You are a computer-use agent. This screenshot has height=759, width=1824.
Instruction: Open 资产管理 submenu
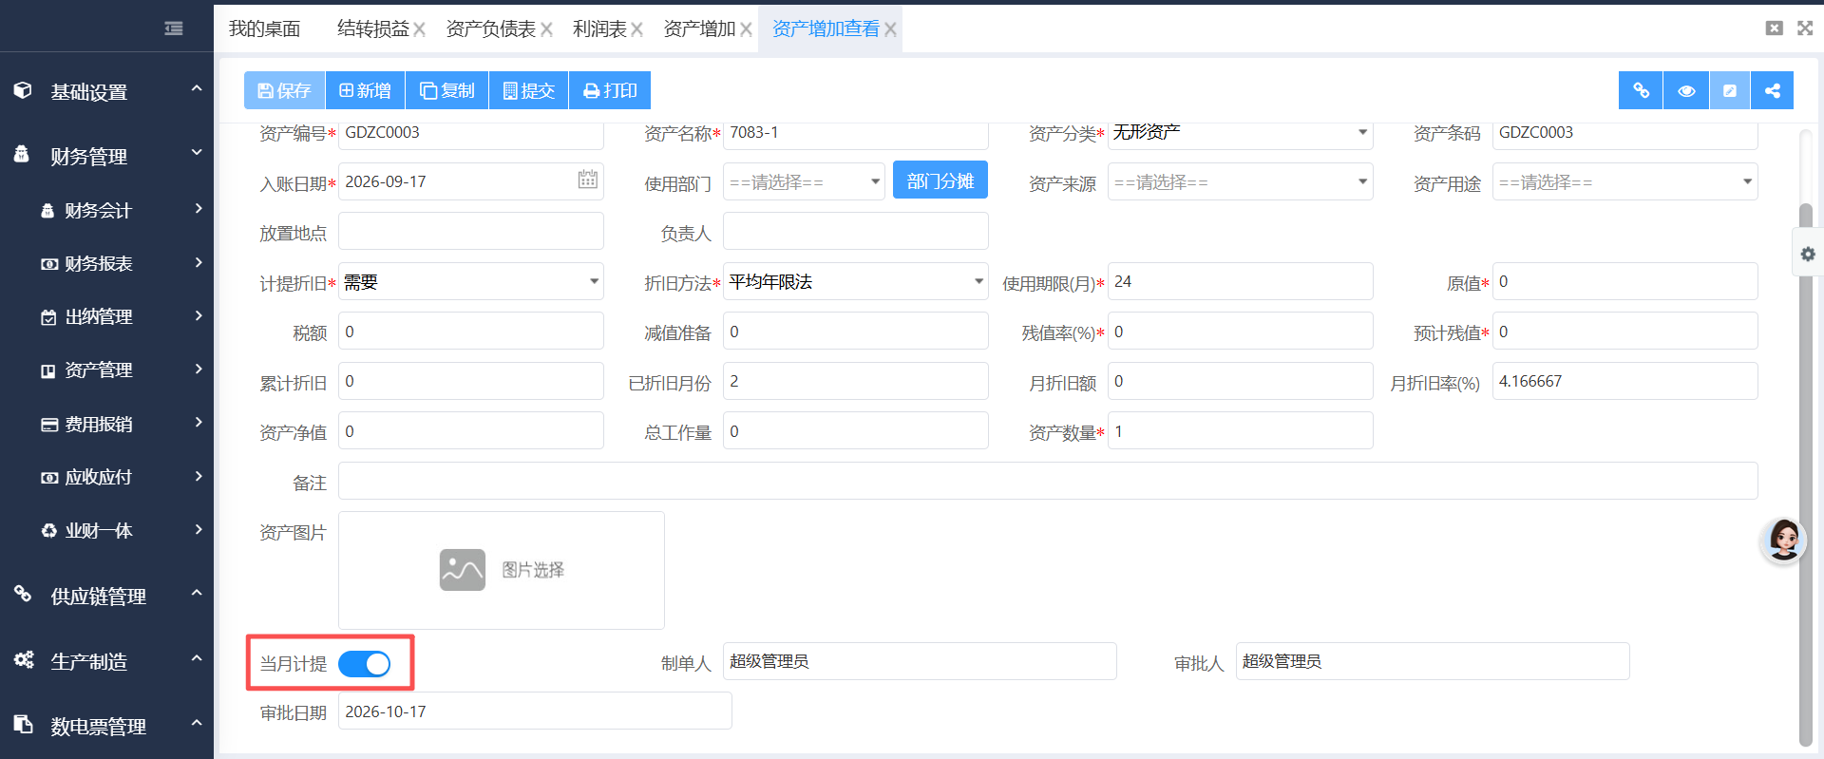point(106,370)
